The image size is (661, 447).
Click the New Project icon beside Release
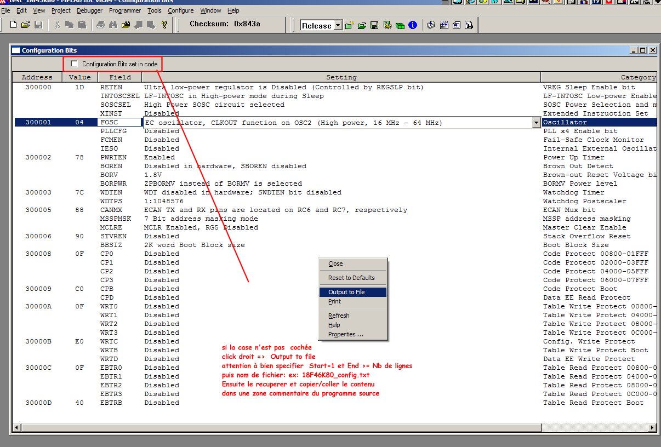click(x=350, y=25)
